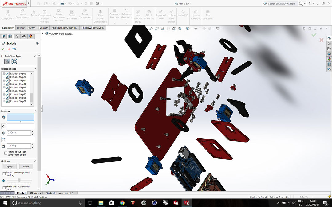Open the DisplayManager color ball tab

click(31, 36)
